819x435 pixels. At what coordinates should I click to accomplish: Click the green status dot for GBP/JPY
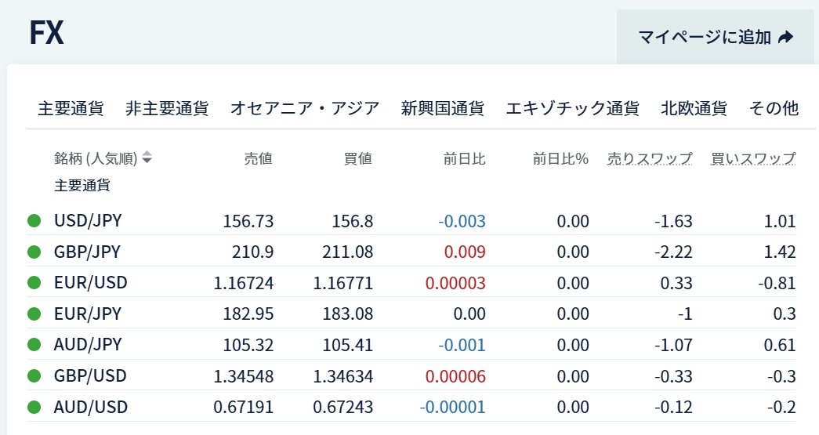tap(34, 252)
